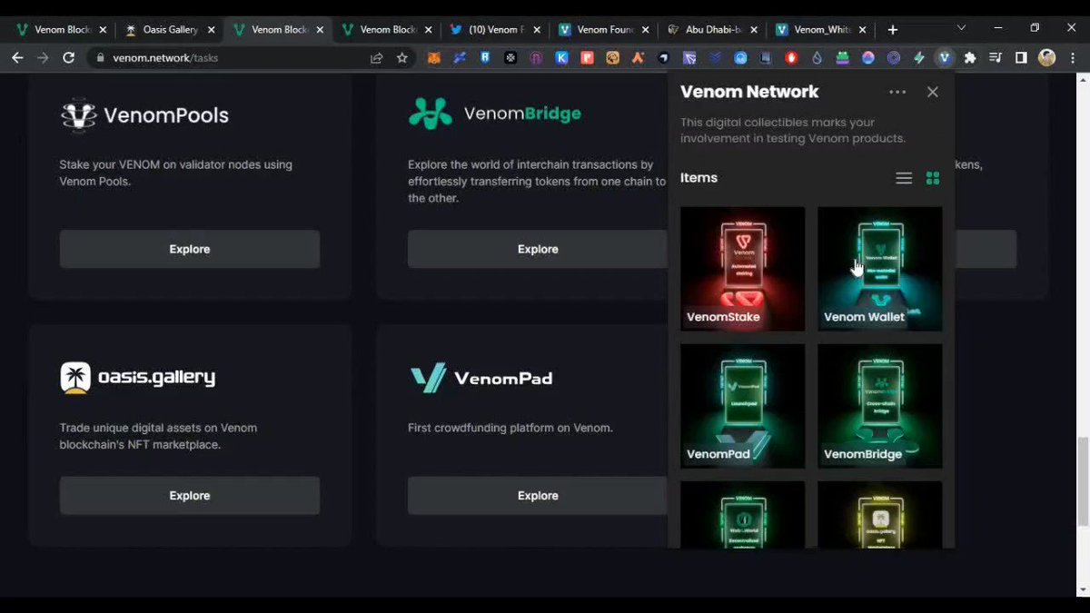
Task: Open a new browser tab
Action: (893, 29)
